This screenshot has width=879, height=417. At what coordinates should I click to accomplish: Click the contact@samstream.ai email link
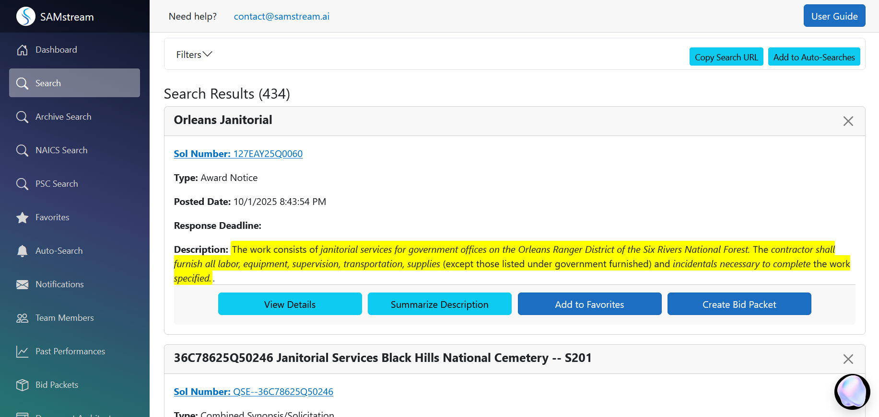[x=281, y=16]
